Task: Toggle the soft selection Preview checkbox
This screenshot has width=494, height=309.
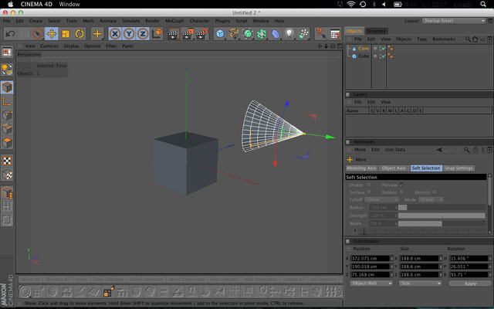Action: pos(401,185)
